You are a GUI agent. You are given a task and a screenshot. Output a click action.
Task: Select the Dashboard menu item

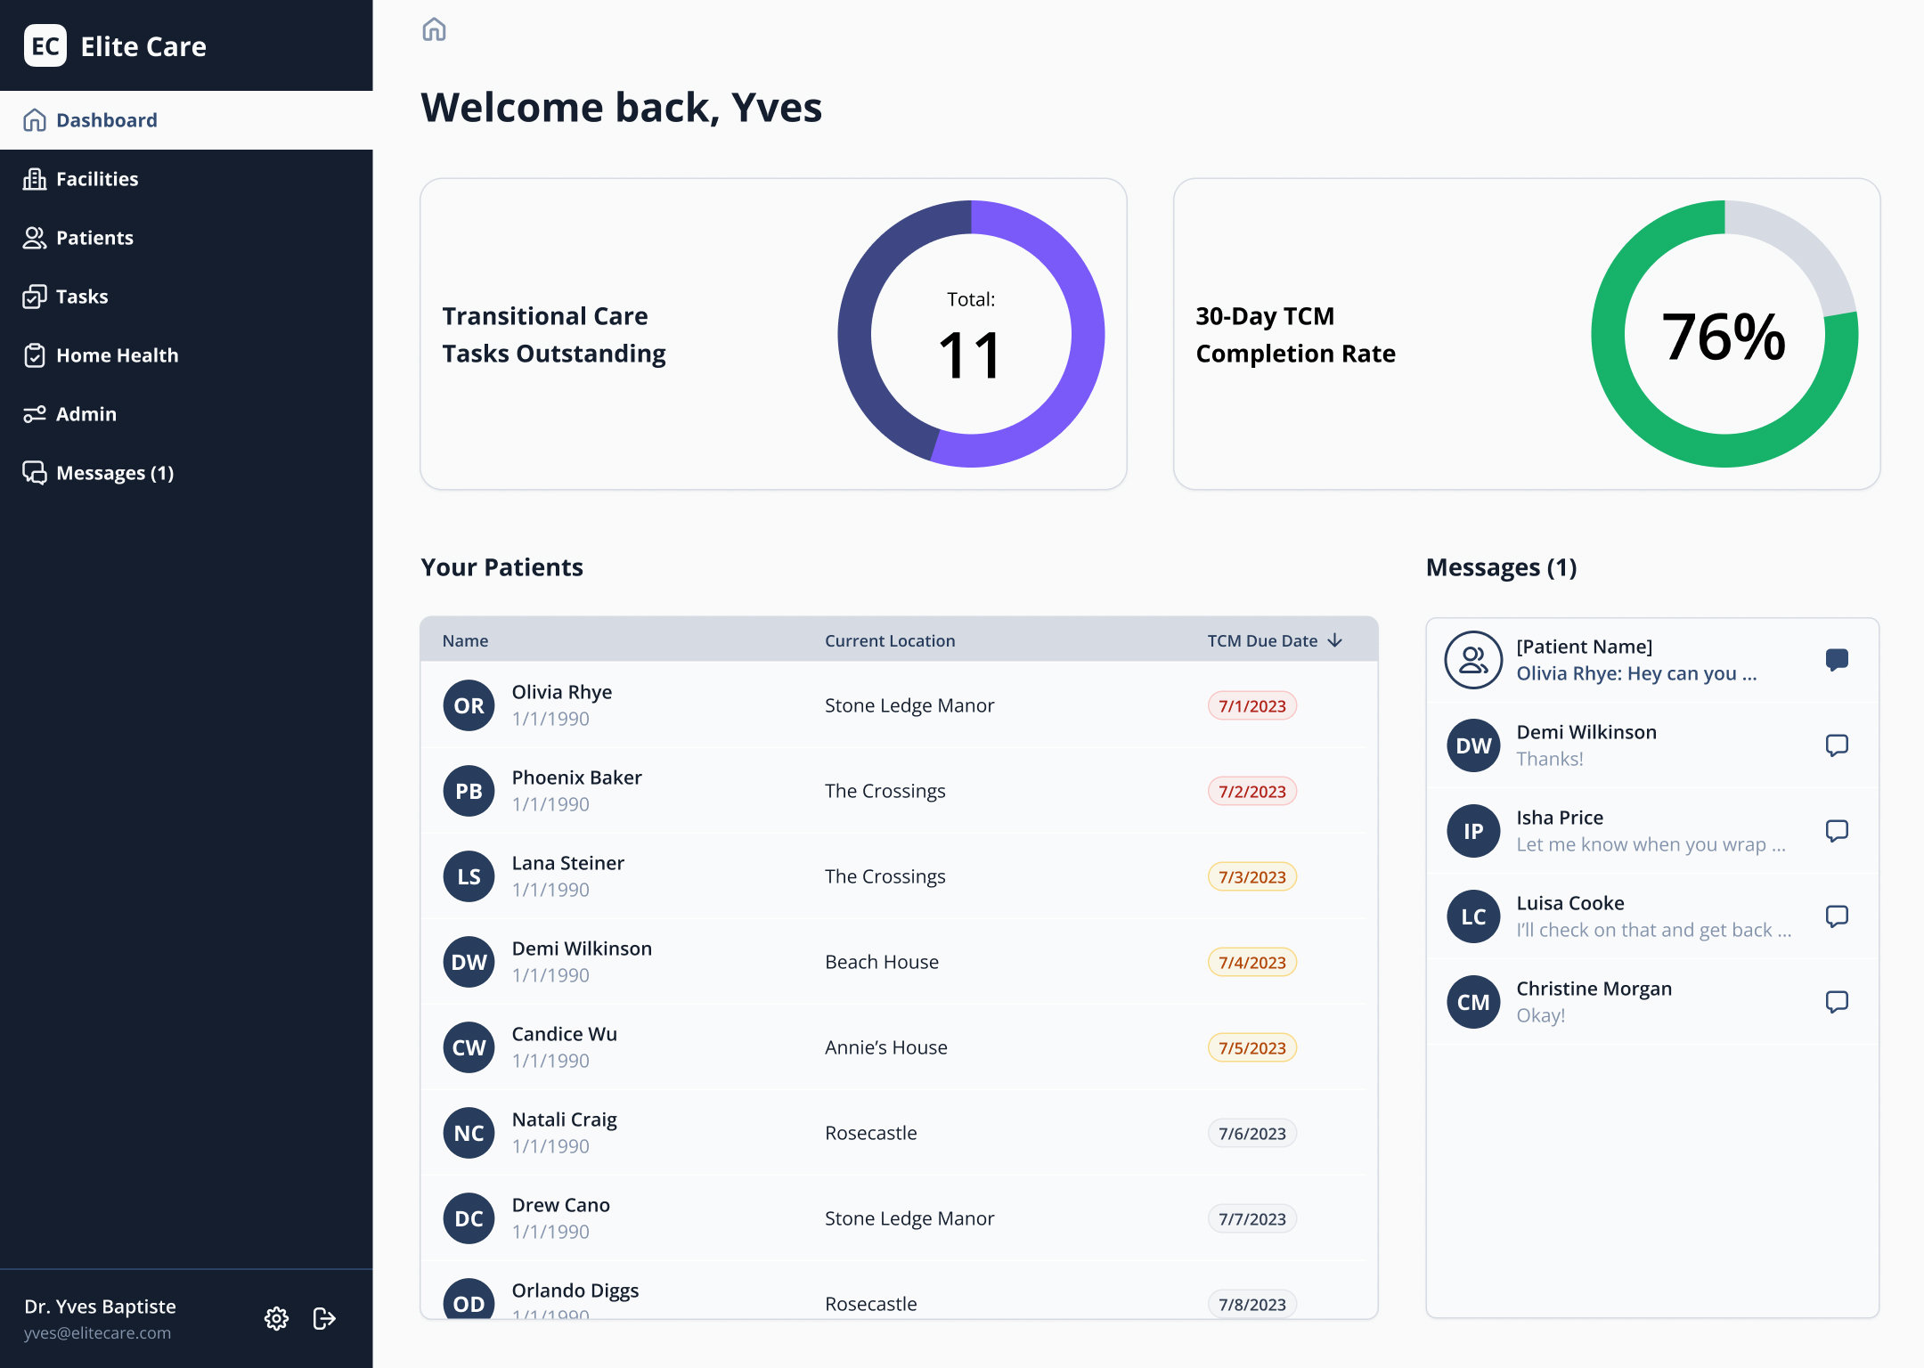tap(106, 119)
